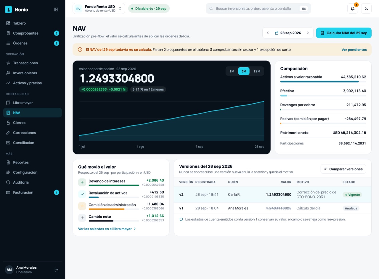
Task: Open Configuración in sidebar
Action: coord(33,172)
